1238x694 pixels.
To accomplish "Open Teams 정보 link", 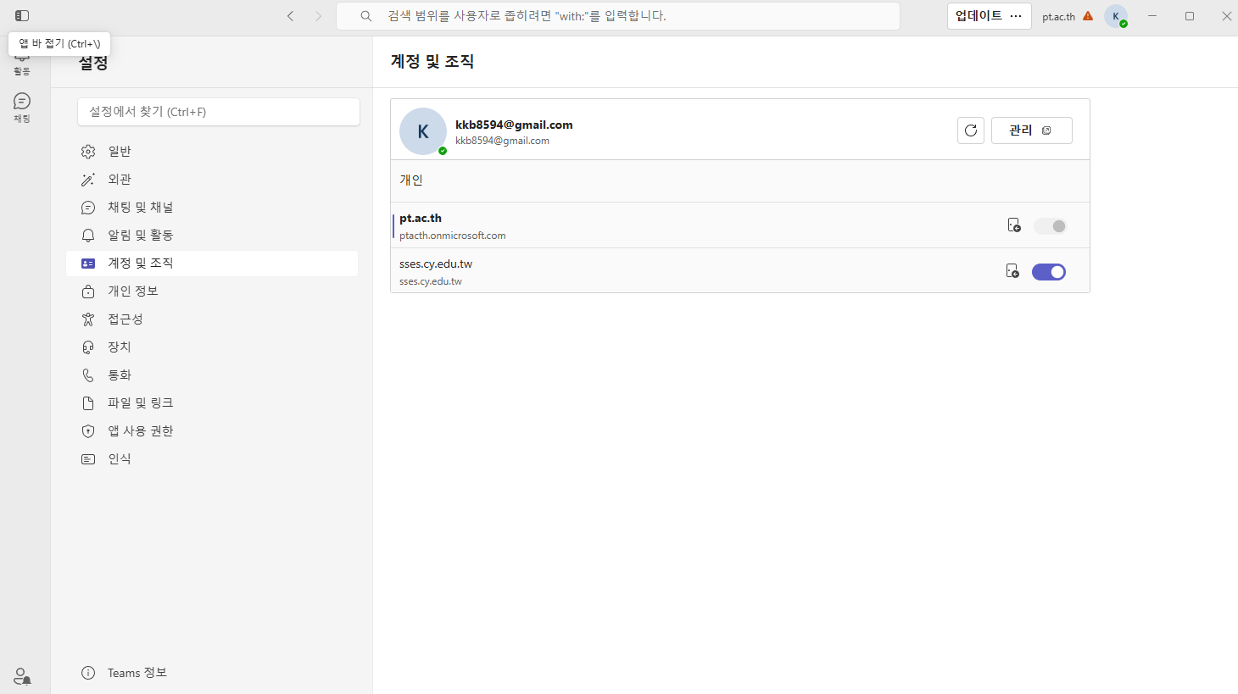I will click(137, 673).
